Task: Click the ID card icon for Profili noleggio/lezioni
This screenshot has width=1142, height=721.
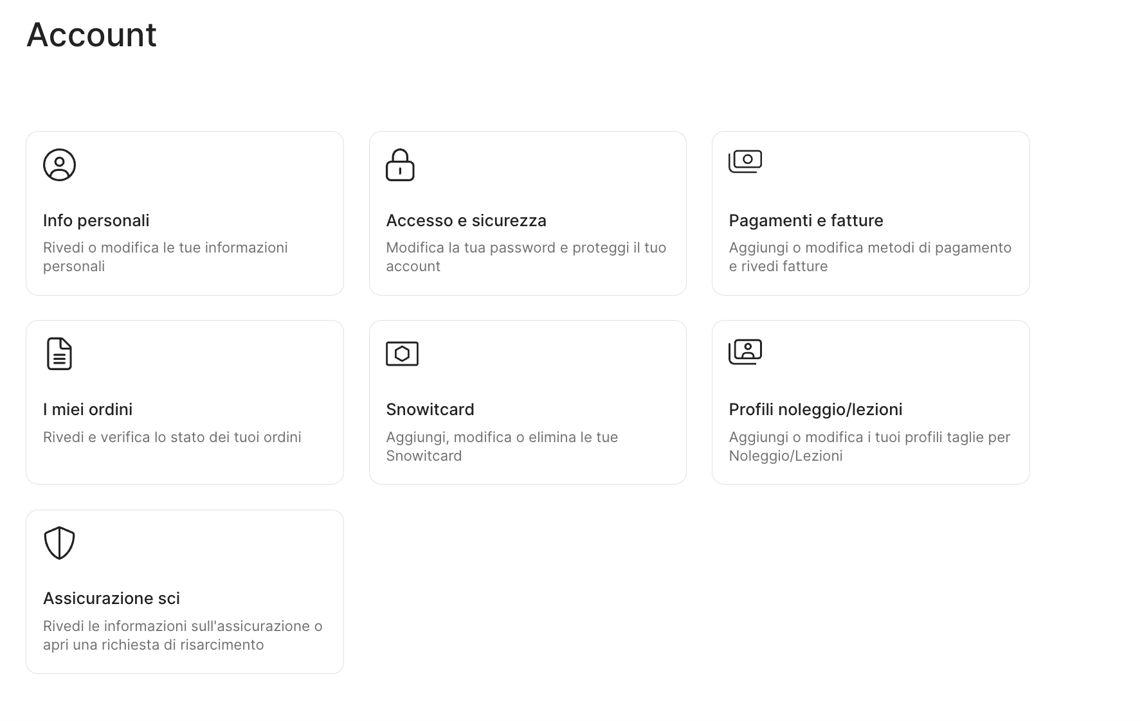Action: 745,352
